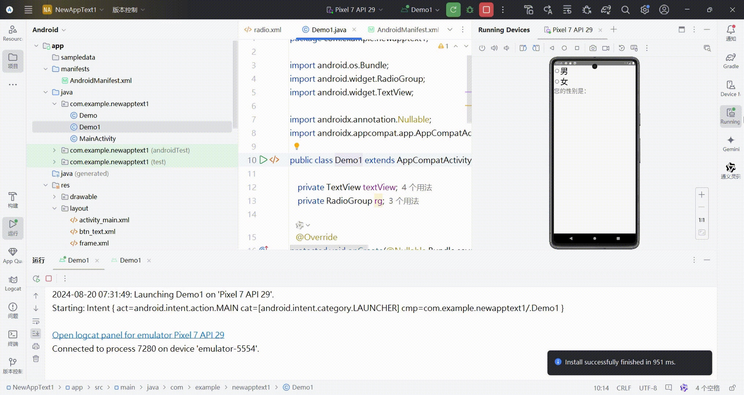Show the hidden editor tabs list

tap(450, 30)
